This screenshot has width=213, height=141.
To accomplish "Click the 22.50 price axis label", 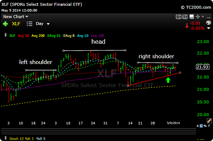I will (x=203, y=53).
